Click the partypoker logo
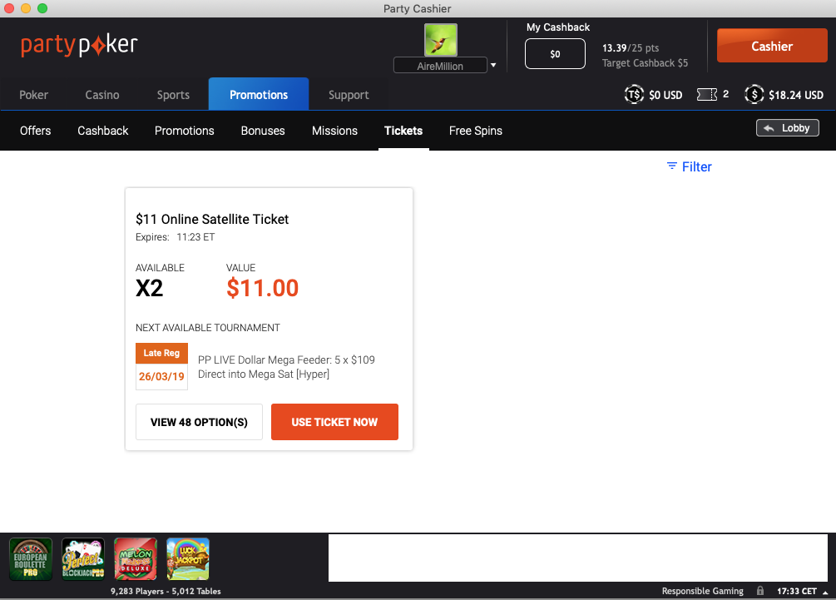 [79, 45]
